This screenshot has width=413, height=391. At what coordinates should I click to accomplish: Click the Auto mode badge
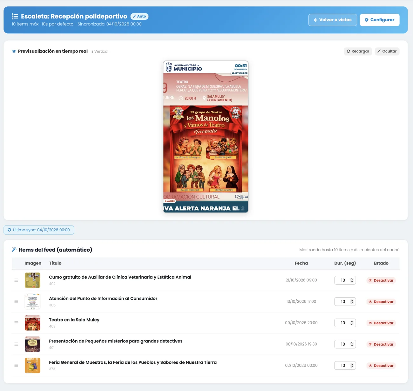[139, 16]
